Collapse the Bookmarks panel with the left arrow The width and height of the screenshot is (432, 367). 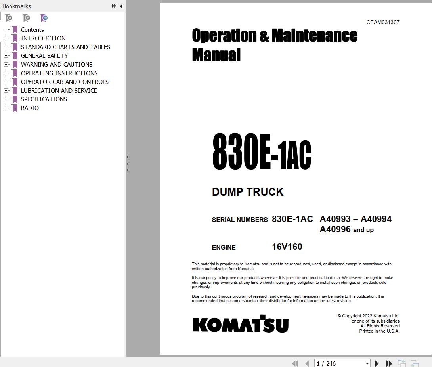(x=121, y=6)
